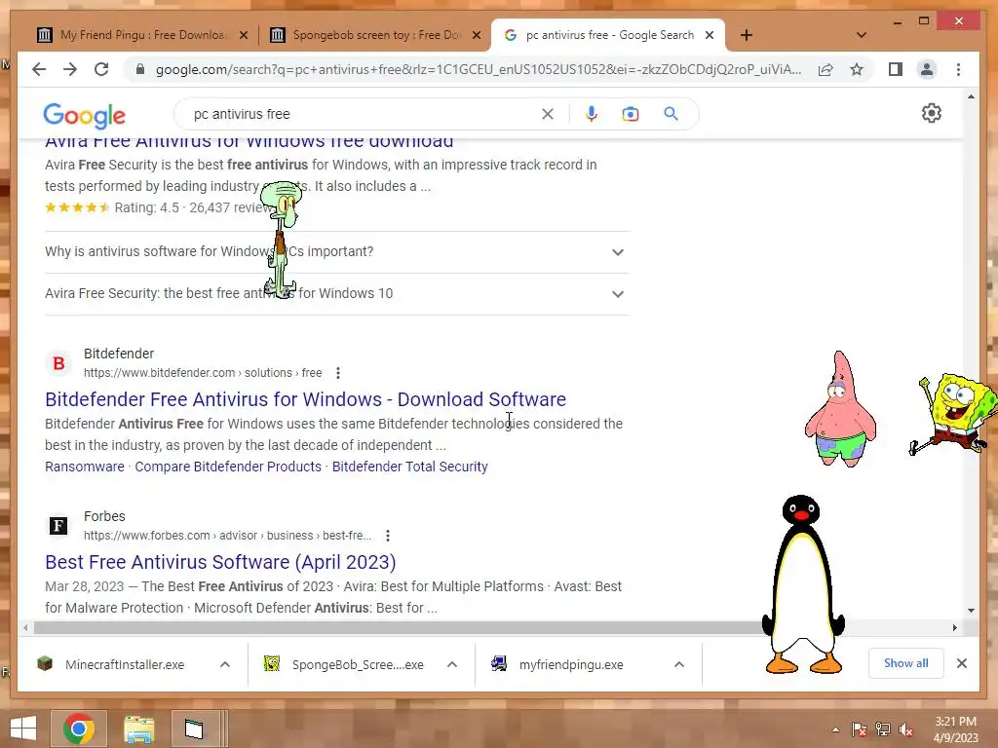The image size is (998, 748).
Task: Expand 'Why is antivirus software' question
Action: pyautogui.click(x=336, y=252)
